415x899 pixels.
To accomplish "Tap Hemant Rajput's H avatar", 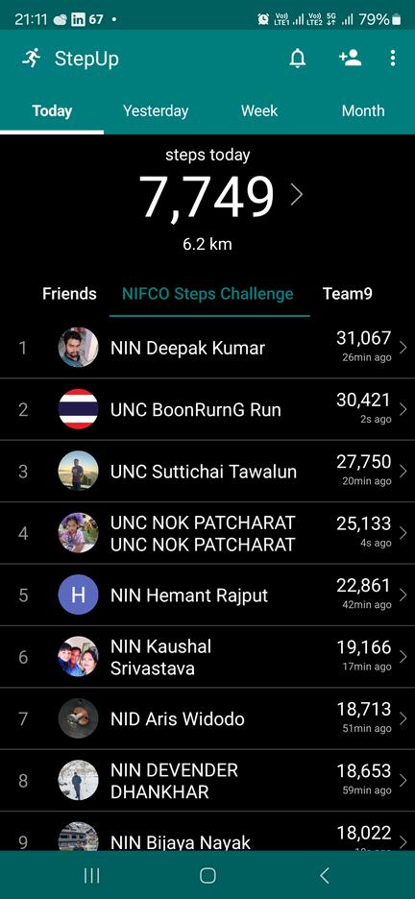I will (x=78, y=595).
